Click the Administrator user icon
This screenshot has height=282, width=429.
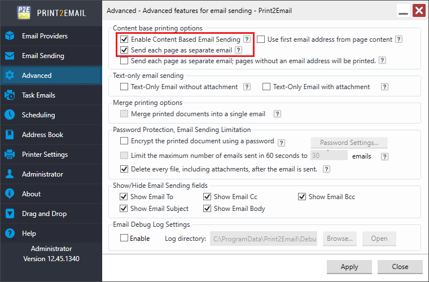click(x=10, y=174)
